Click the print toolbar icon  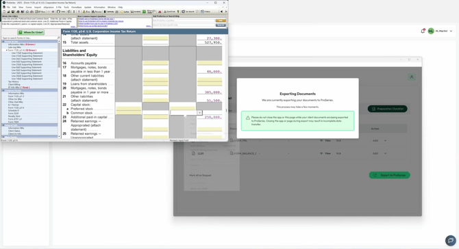tap(18, 12)
